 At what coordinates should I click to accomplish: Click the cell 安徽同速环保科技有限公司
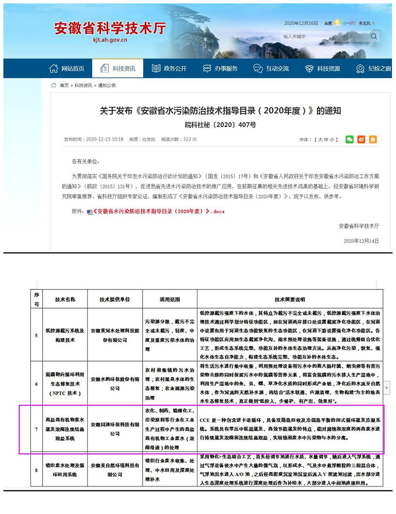click(x=115, y=429)
